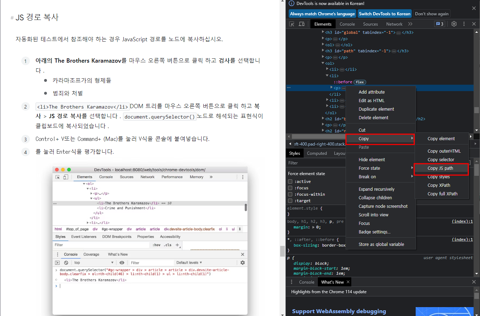Choose Copy selector
Image resolution: width=480 pixels, height=316 pixels.
click(441, 160)
